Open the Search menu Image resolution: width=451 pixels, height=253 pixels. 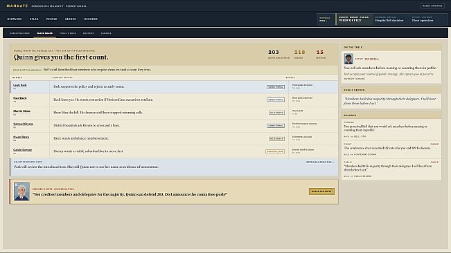tap(71, 19)
